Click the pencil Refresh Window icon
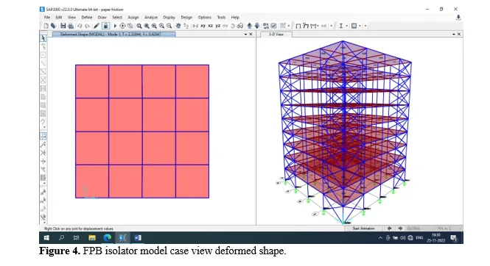The width and height of the screenshot is (490, 266). pyautogui.click(x=97, y=26)
